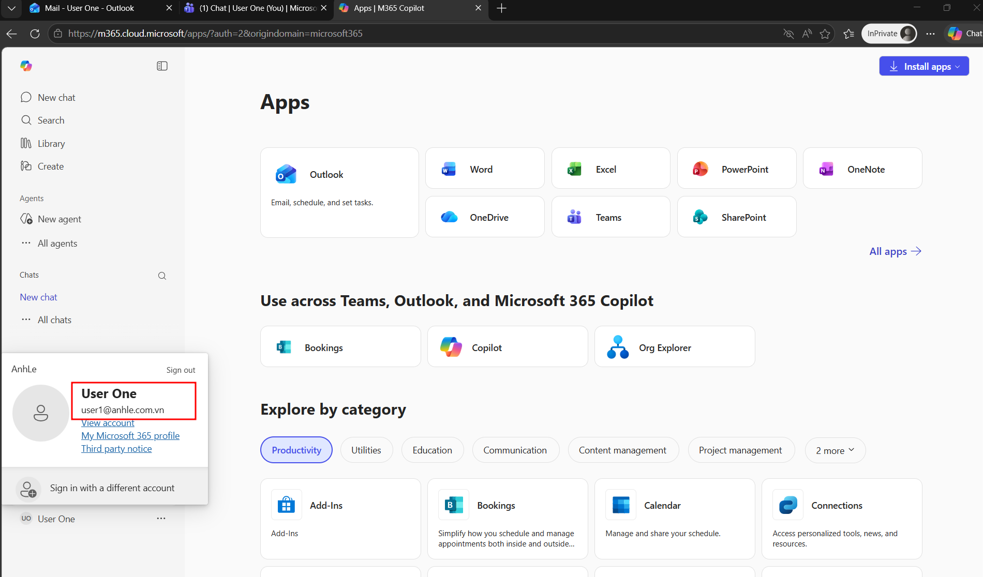
Task: Click the All apps link
Action: tap(895, 251)
